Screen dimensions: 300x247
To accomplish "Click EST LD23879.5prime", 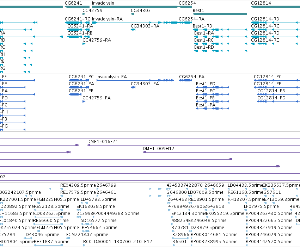I will (207, 228).
